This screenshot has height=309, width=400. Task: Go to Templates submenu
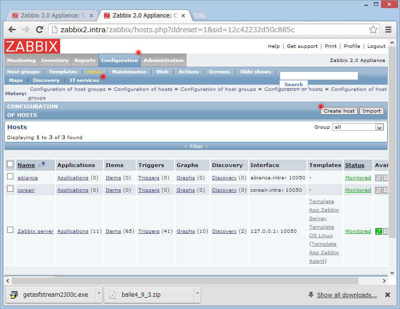(63, 71)
